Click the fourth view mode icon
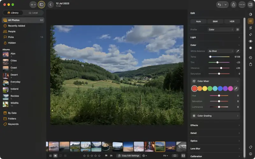Image resolution: width=255 pixels, height=159 pixels. 65,156
